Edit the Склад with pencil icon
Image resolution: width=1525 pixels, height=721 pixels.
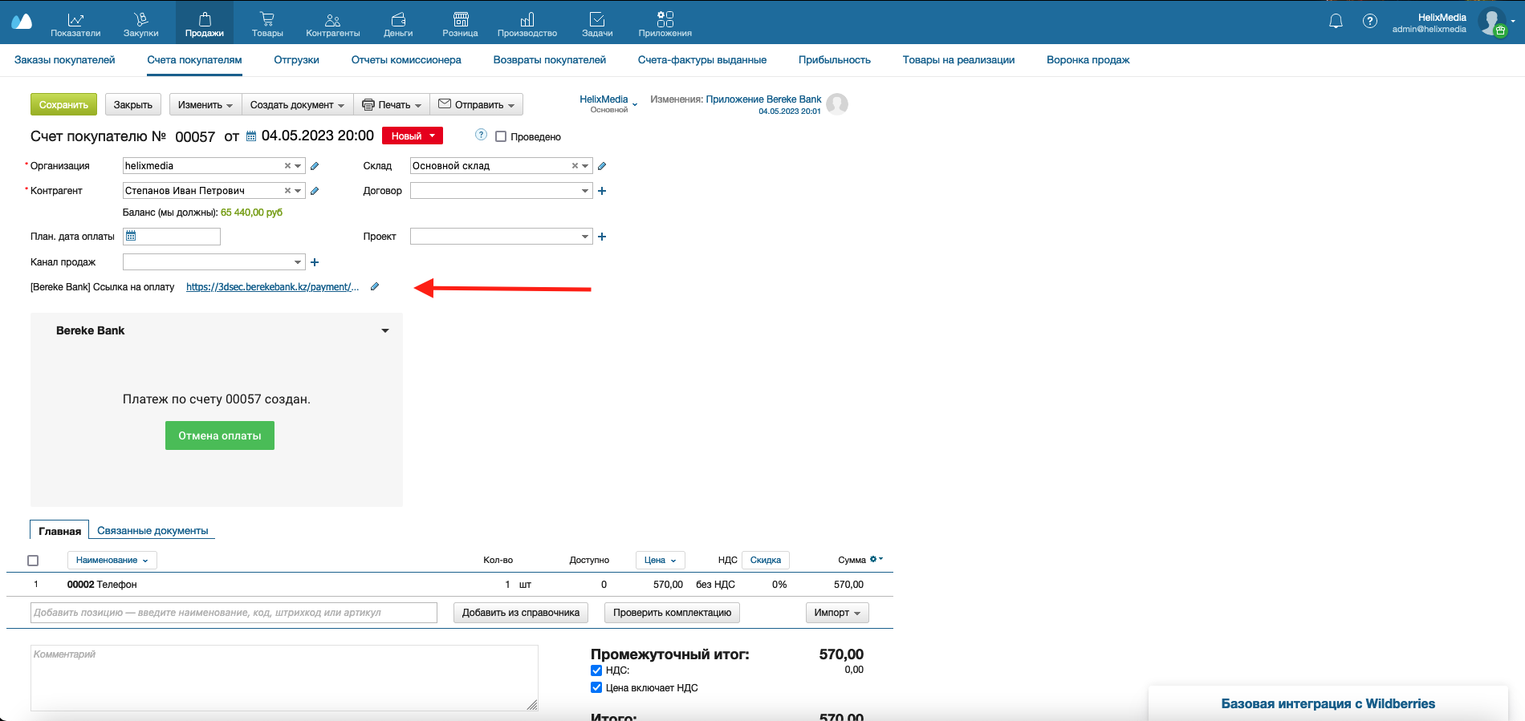click(602, 166)
